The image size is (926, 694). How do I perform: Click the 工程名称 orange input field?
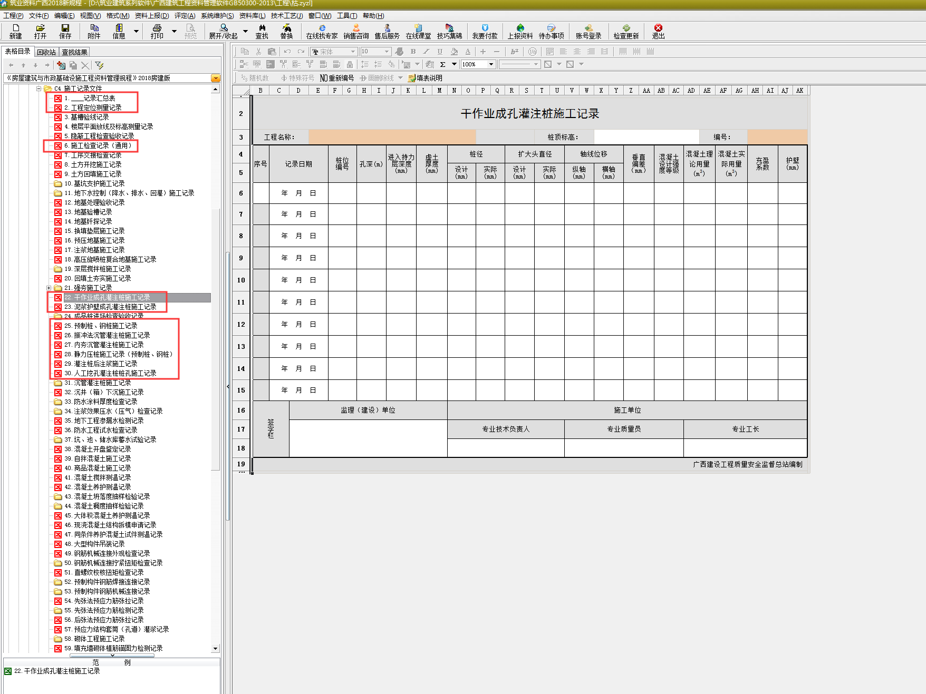[392, 137]
